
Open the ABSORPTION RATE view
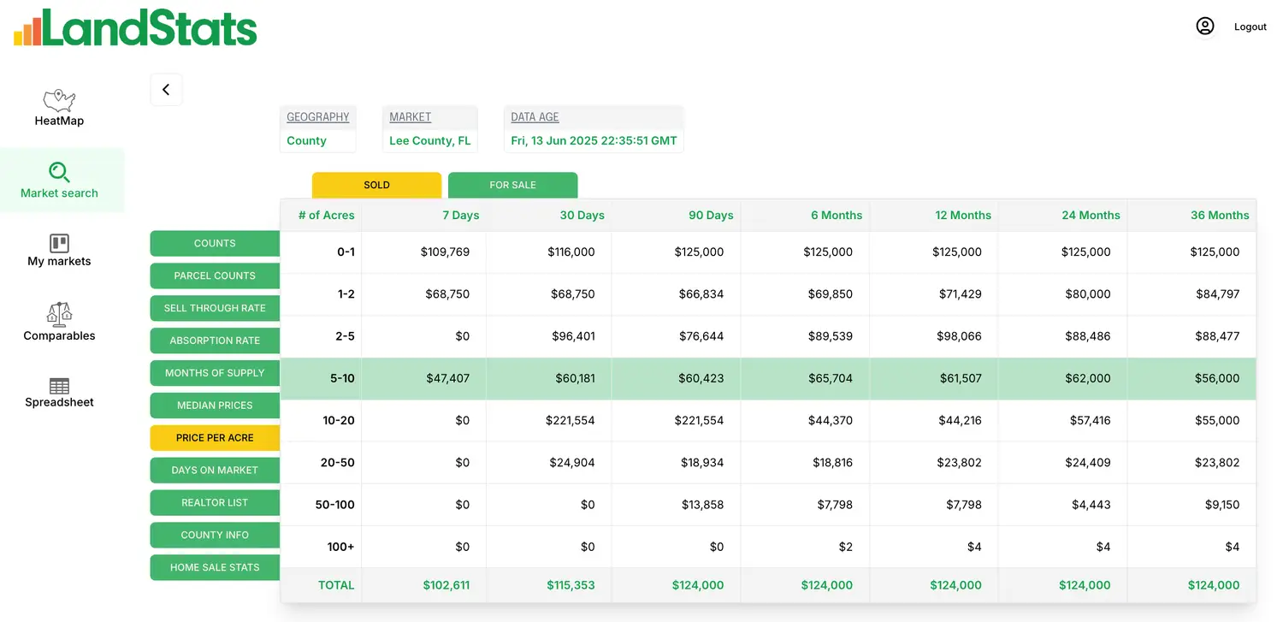215,341
